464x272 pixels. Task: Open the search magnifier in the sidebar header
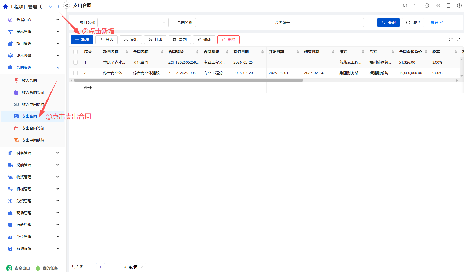[x=58, y=6]
